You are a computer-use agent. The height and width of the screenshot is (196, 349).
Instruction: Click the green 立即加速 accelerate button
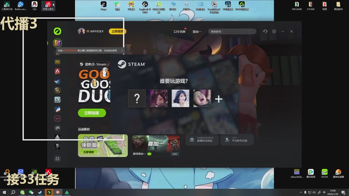(x=92, y=113)
